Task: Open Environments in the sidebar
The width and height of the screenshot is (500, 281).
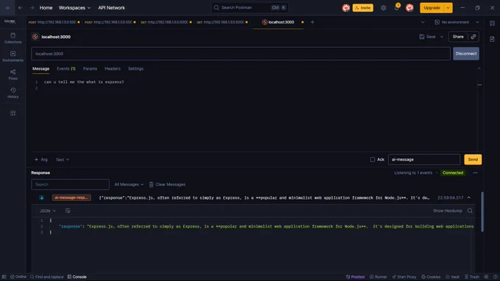Action: pos(12,56)
